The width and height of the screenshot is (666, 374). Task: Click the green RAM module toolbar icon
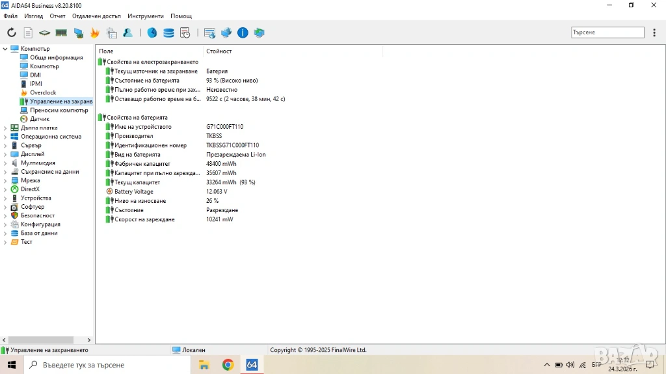(61, 33)
